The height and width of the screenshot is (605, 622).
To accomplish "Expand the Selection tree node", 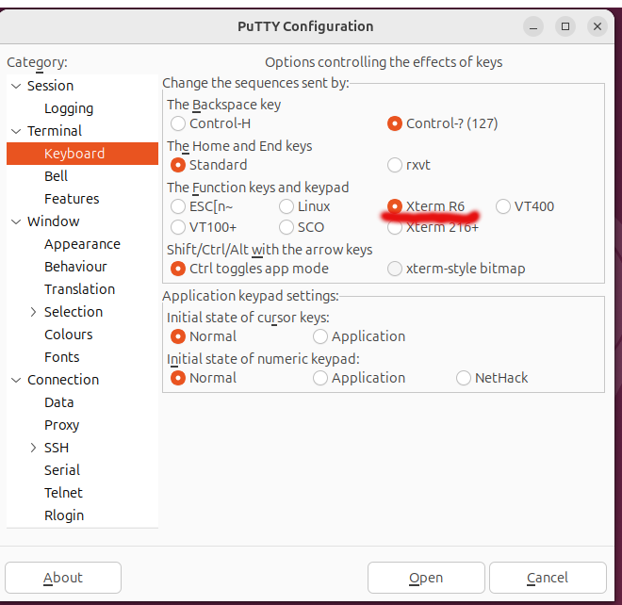I will (34, 312).
